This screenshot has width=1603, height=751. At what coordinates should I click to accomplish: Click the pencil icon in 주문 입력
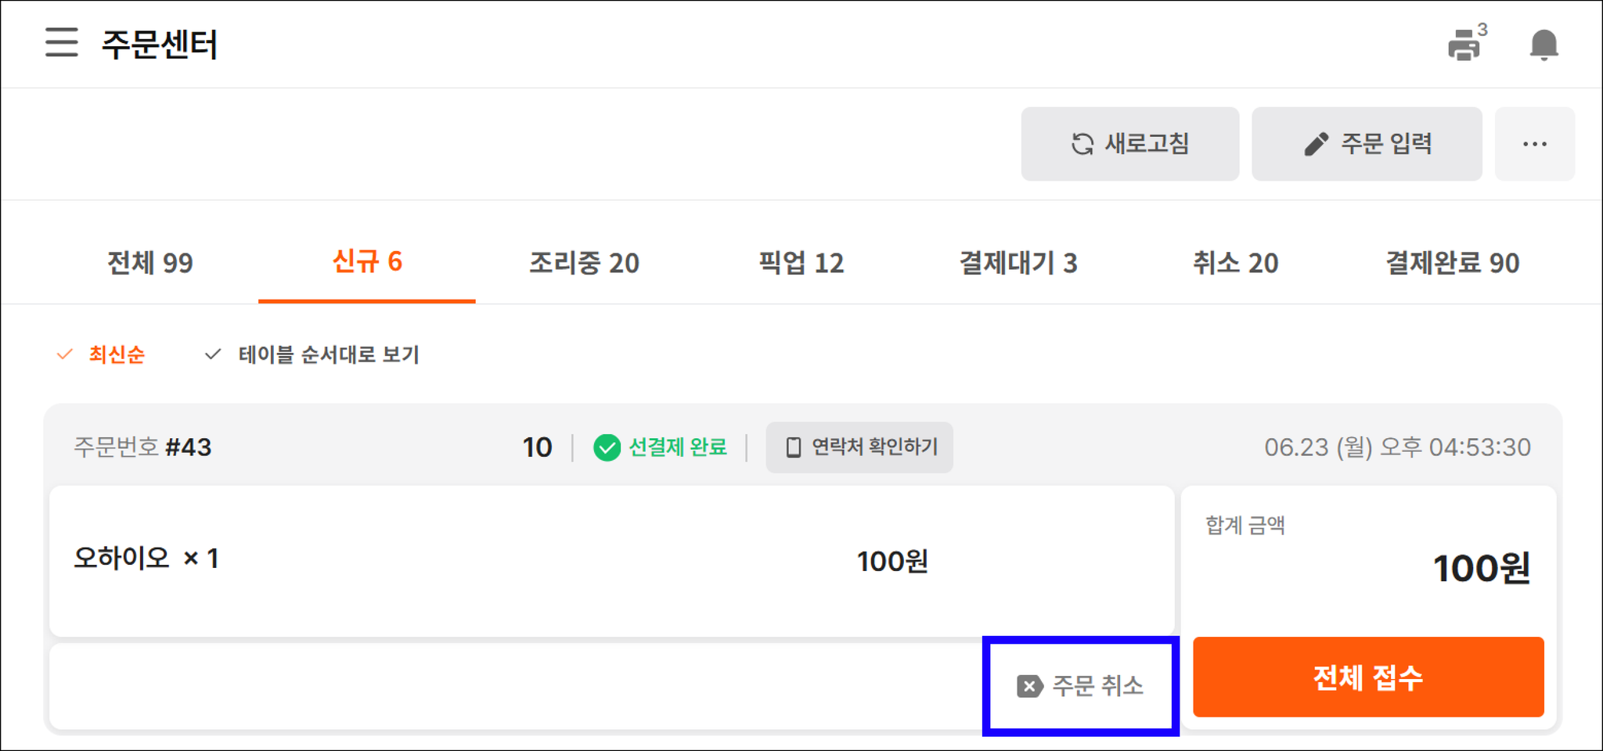coord(1316,144)
